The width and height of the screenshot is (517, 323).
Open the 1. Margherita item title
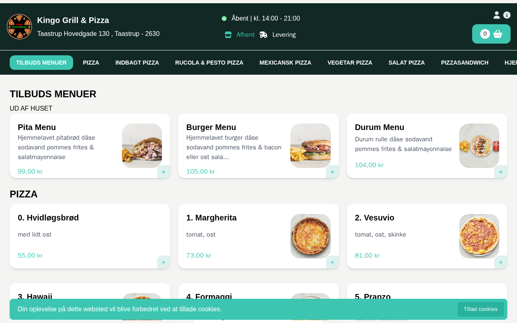[x=212, y=218]
